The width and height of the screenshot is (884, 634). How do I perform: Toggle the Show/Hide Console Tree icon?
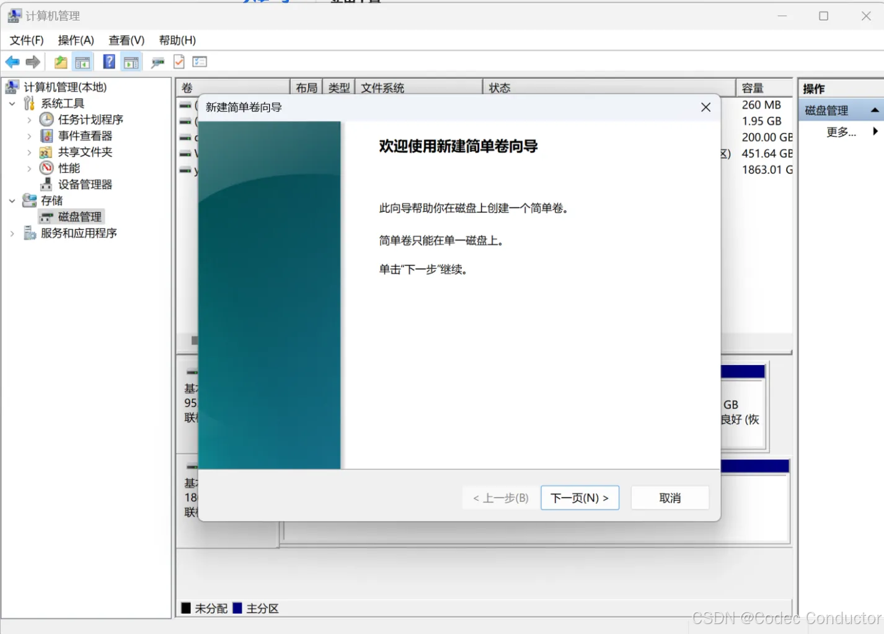pyautogui.click(x=82, y=62)
